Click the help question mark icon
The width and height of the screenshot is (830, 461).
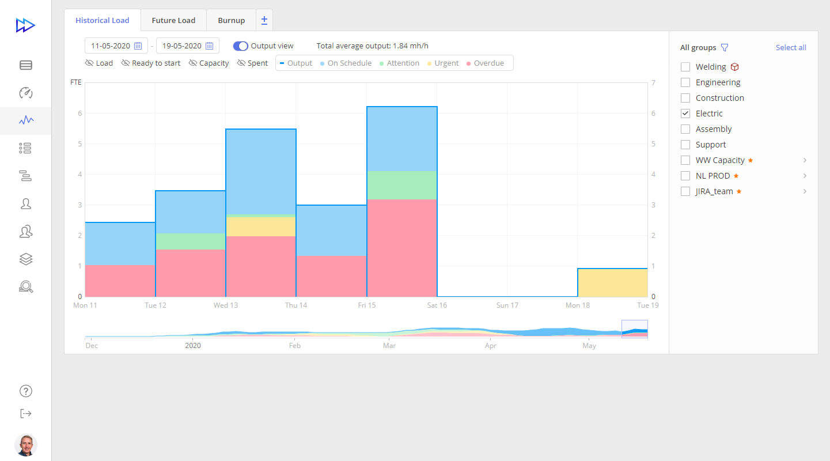point(25,391)
